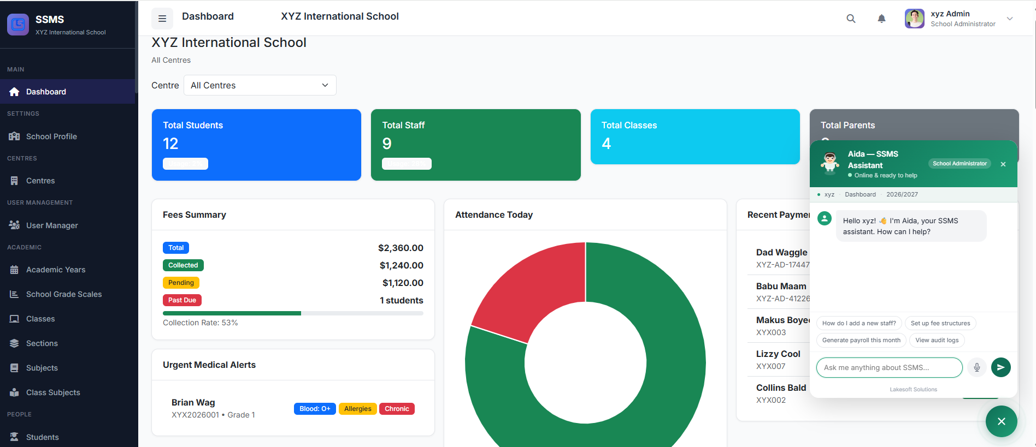Click the Class Subjects icon
Screen dimensions: 1036x447
pyautogui.click(x=14, y=392)
